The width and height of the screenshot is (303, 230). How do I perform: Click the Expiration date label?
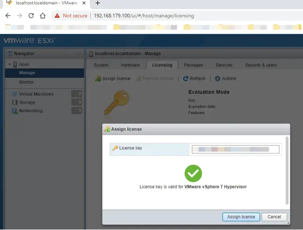(202, 107)
